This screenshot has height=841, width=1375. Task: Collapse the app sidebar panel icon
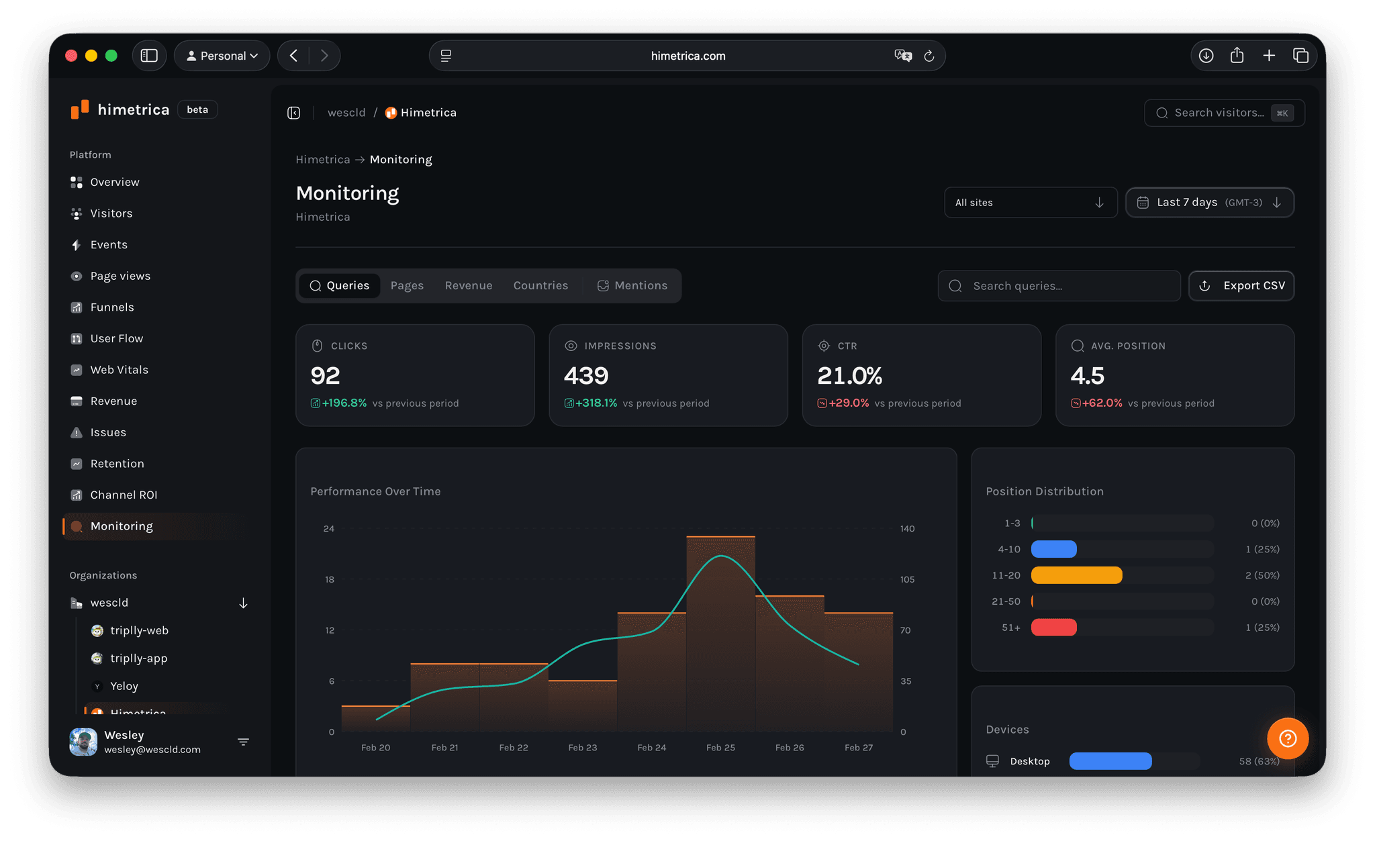(294, 113)
